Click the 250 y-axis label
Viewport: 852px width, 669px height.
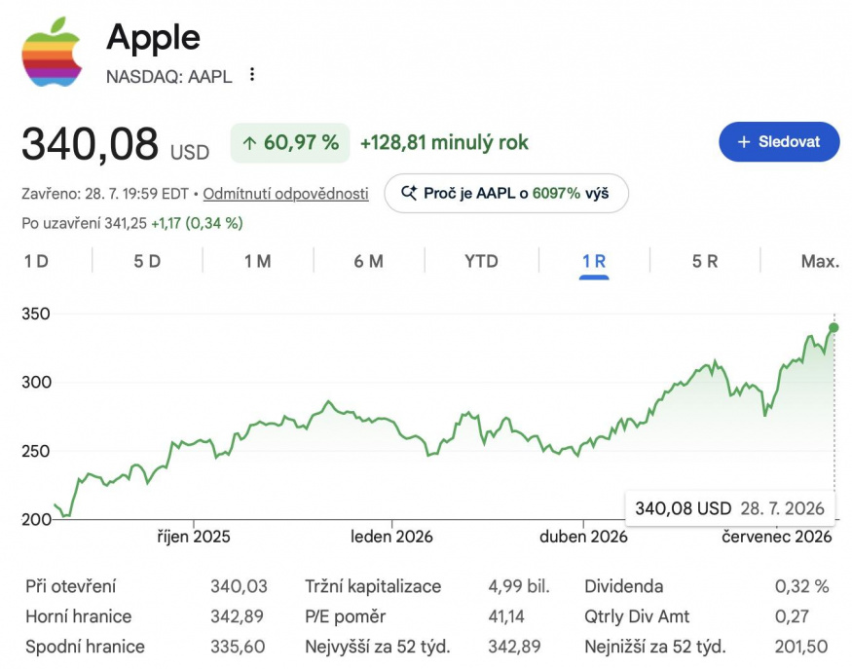(x=36, y=451)
